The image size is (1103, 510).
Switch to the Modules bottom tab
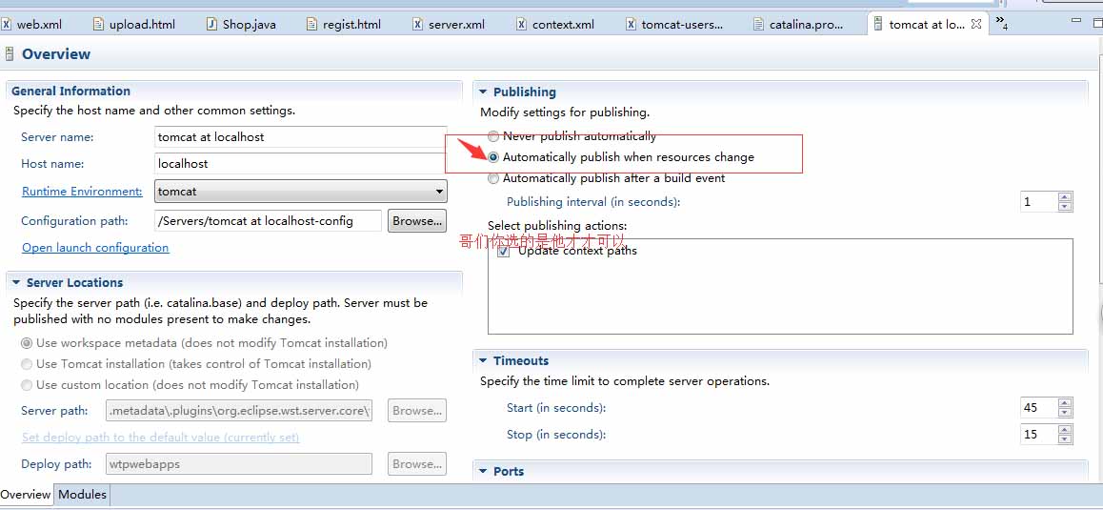pyautogui.click(x=82, y=495)
